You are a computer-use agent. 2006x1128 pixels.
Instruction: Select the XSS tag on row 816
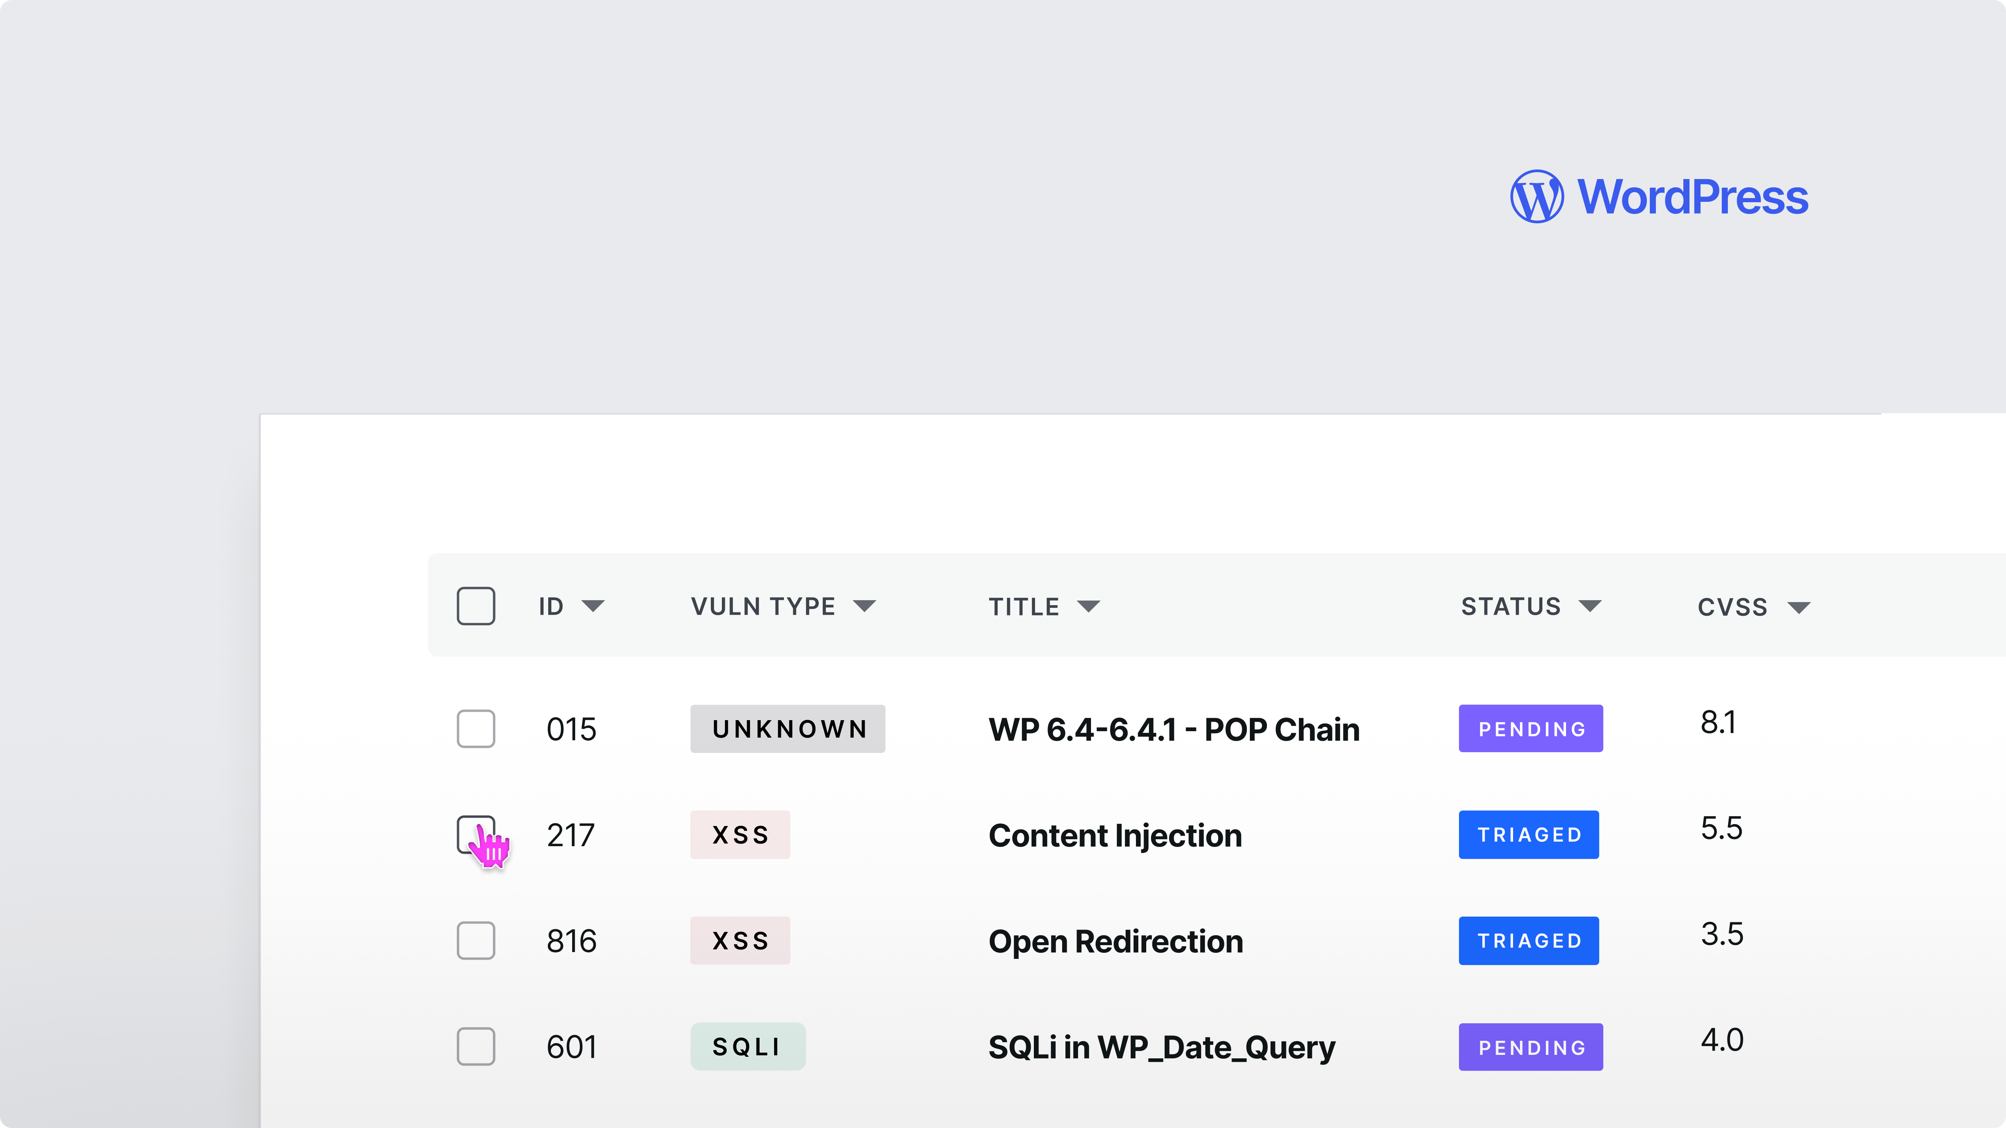[x=740, y=940]
